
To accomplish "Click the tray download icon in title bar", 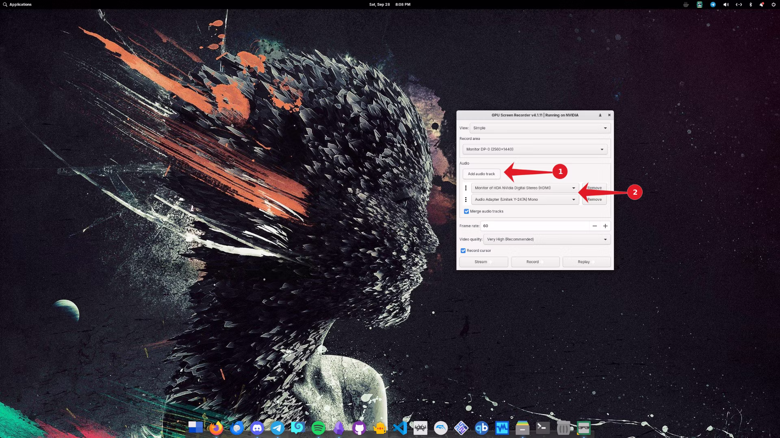I will click(x=600, y=115).
